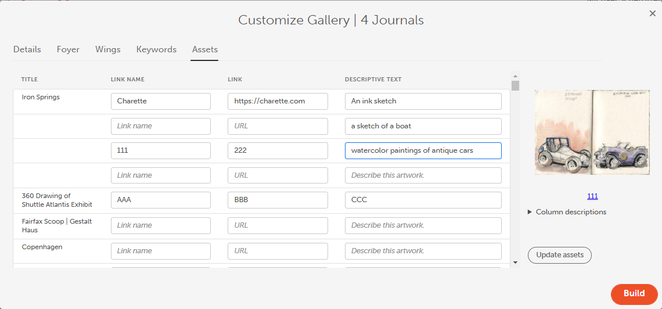Click the link name field containing 111
This screenshot has height=309, width=662.
pos(161,150)
